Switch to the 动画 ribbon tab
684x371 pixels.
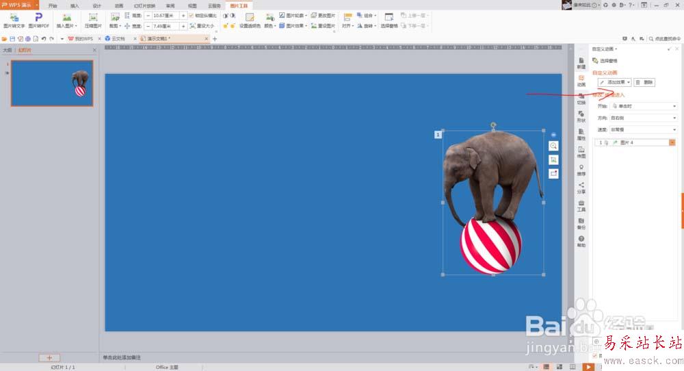(x=119, y=5)
